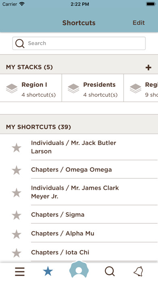The image size is (158, 281).
Task: Open the Region I stack
Action: (31, 88)
